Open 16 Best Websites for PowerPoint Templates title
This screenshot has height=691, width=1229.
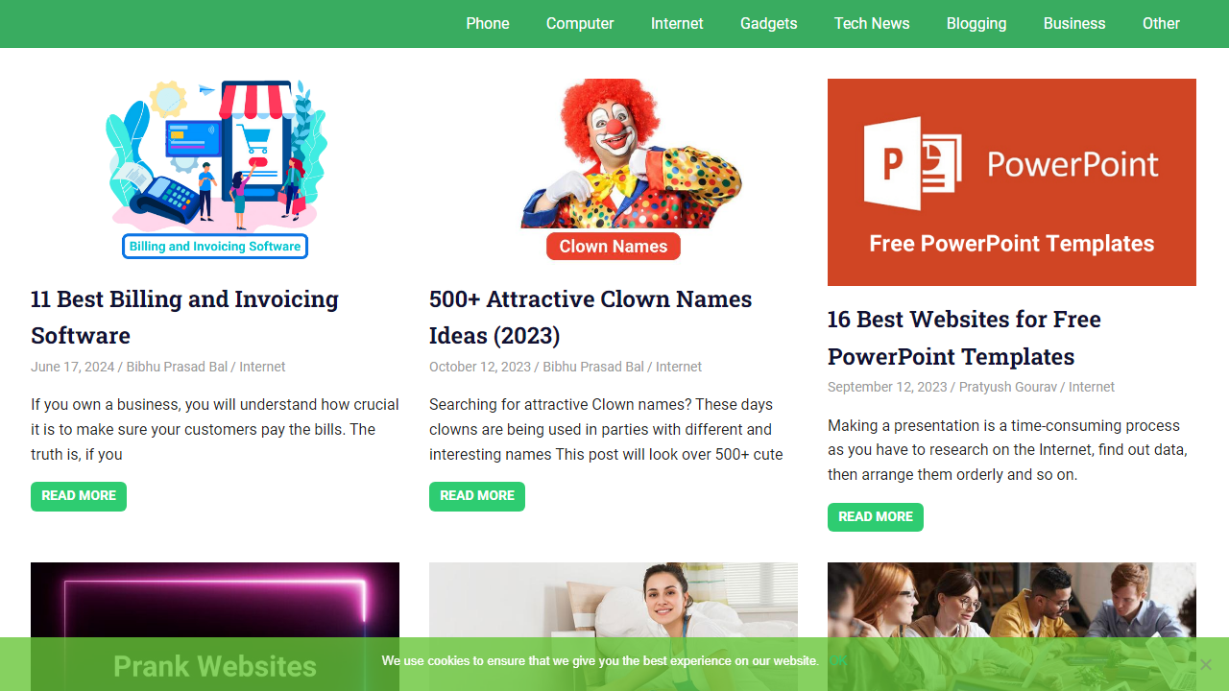[x=964, y=338]
